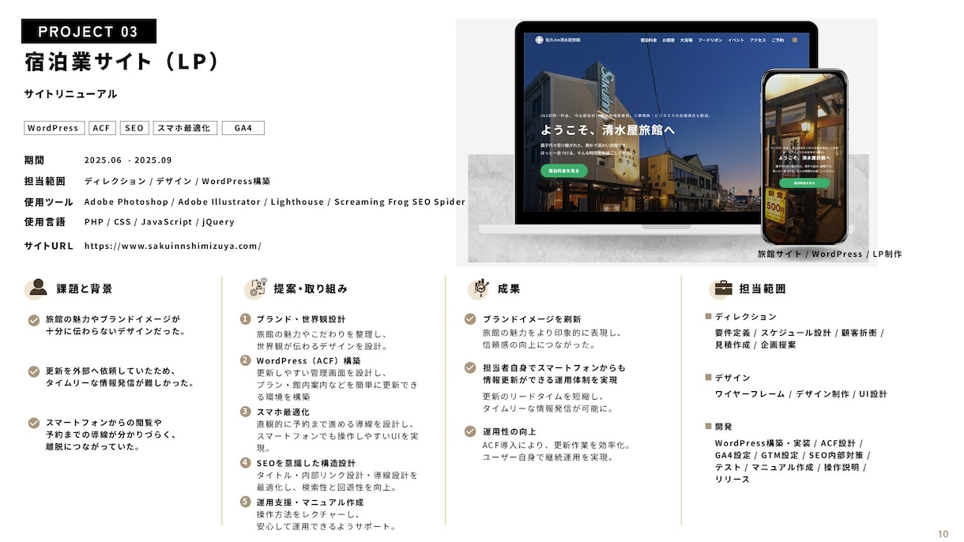Open the https://www.sakuinnshimizuya.com/ URL
The width and height of the screenshot is (964, 542).
pos(172,246)
